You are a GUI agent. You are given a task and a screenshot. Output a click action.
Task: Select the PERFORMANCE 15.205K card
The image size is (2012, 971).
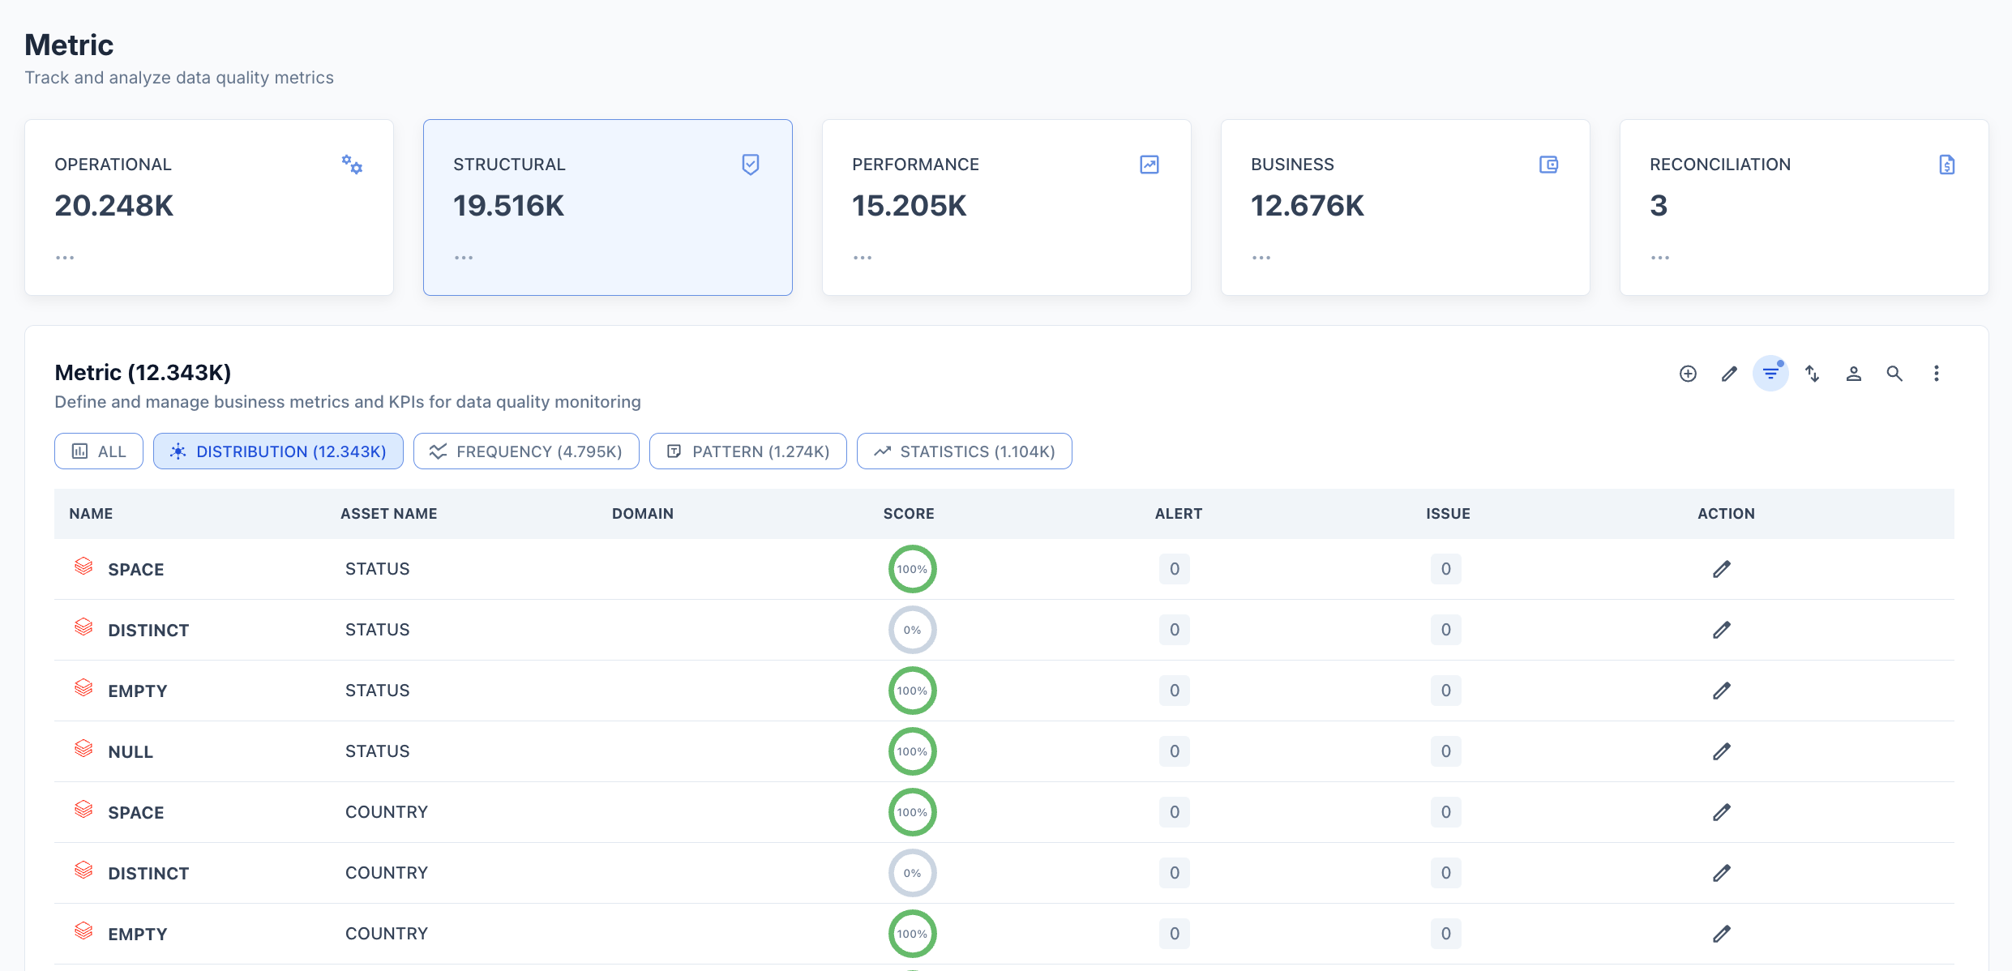[1007, 207]
